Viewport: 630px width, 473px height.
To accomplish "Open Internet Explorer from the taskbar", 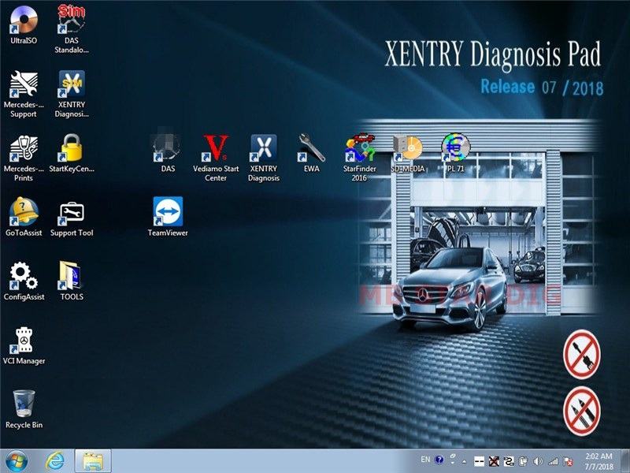I will (54, 460).
